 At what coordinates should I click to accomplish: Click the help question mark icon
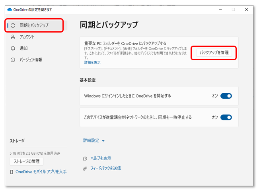click(x=85, y=159)
